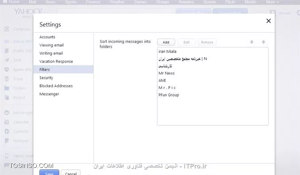The width and height of the screenshot is (300, 175).
Task: Open Groups in top Yahoo navigation
Action: click(x=162, y=2)
